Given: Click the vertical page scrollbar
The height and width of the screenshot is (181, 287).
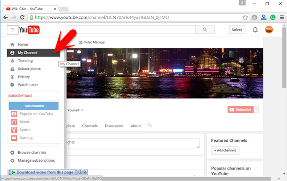Looking at the screenshot, I should coord(284,58).
